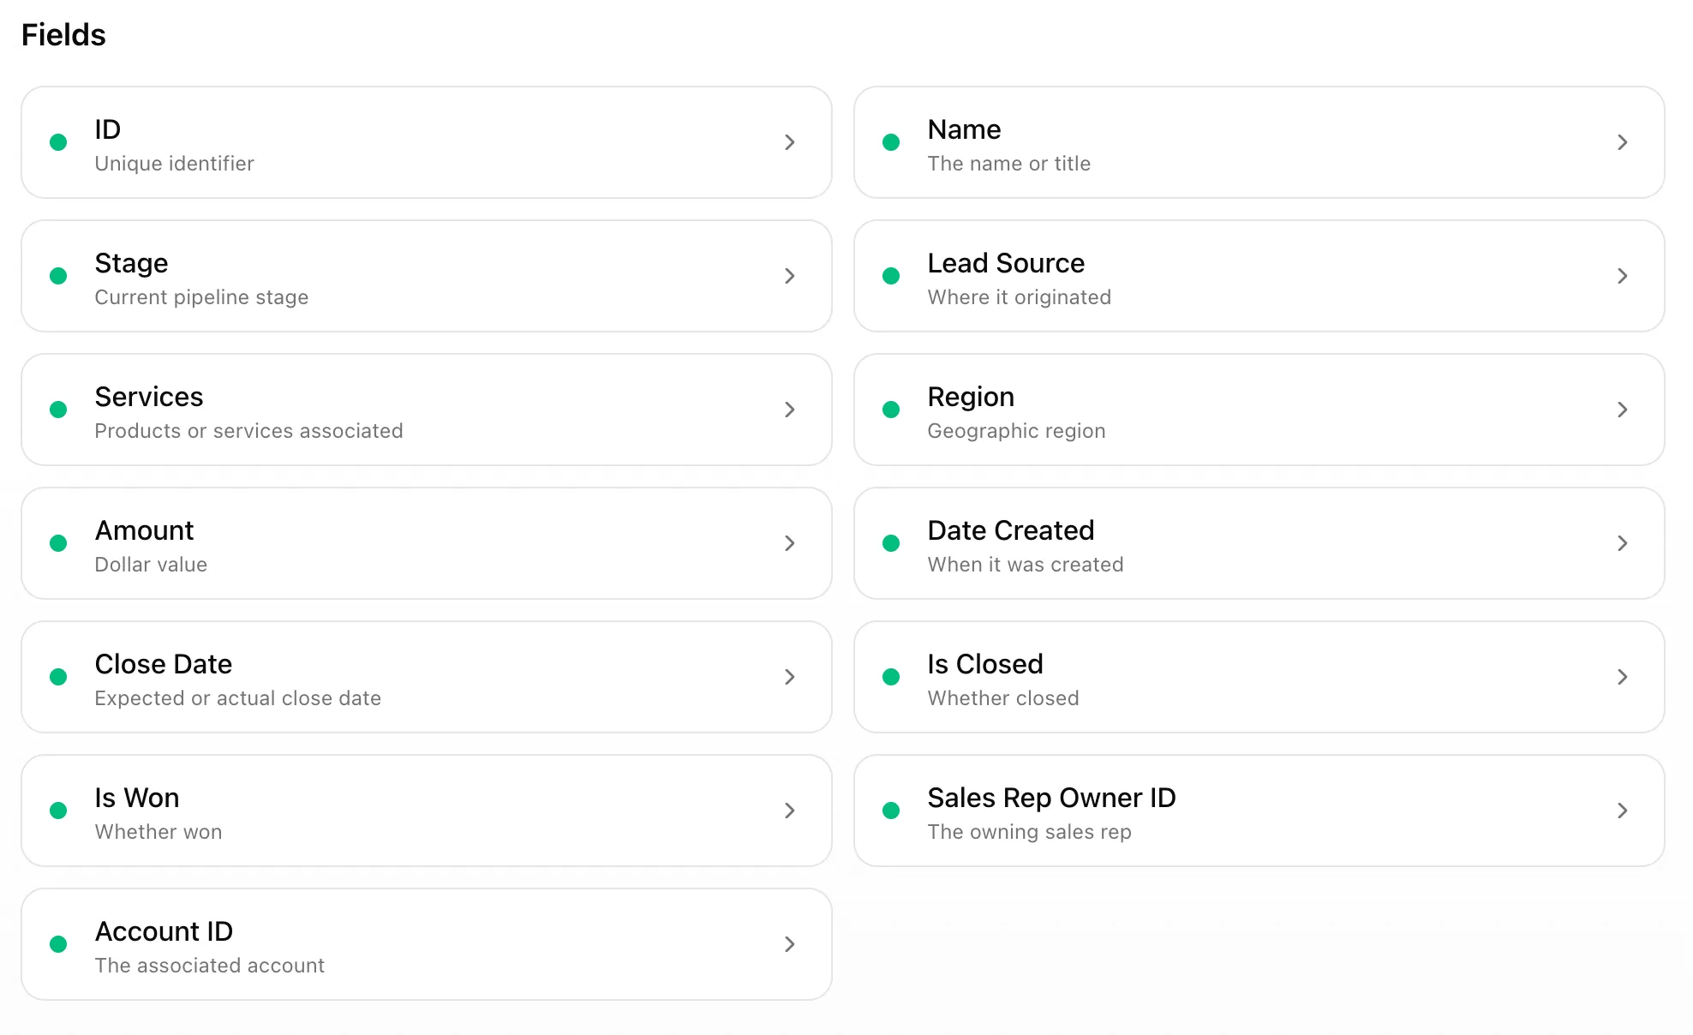Click 'Products or services associated' text
This screenshot has width=1693, height=1035.
click(248, 431)
